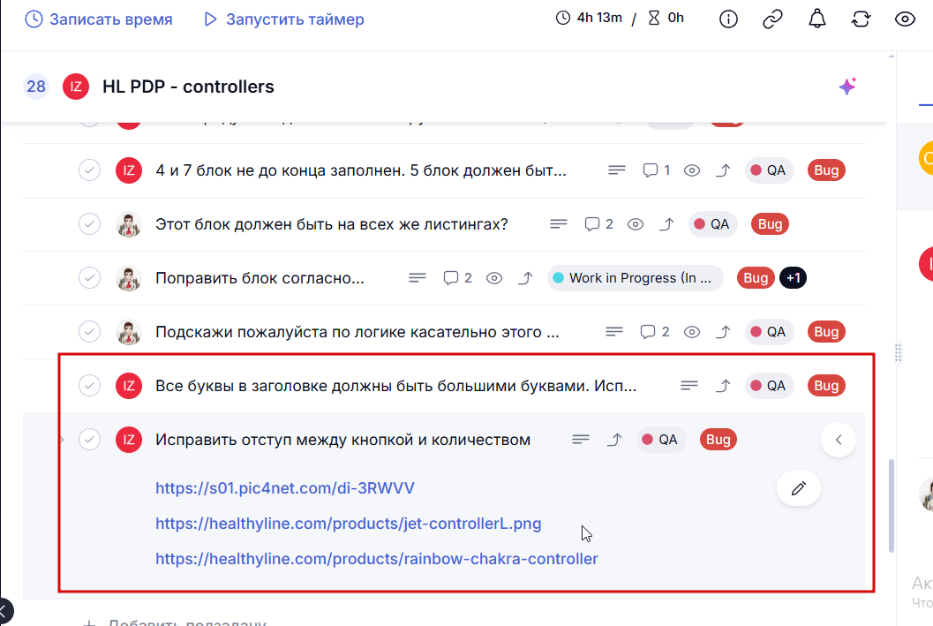Collapse subtask details with chevron button
Screen dimensions: 933x626
tap(839, 440)
